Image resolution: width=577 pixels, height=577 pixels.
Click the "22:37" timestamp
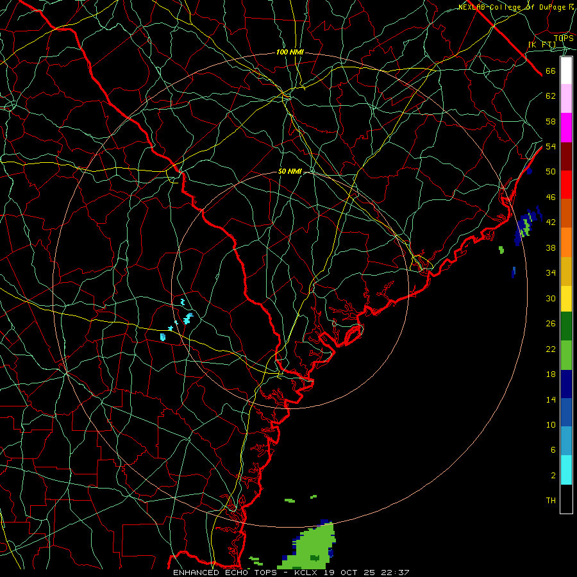coord(394,573)
